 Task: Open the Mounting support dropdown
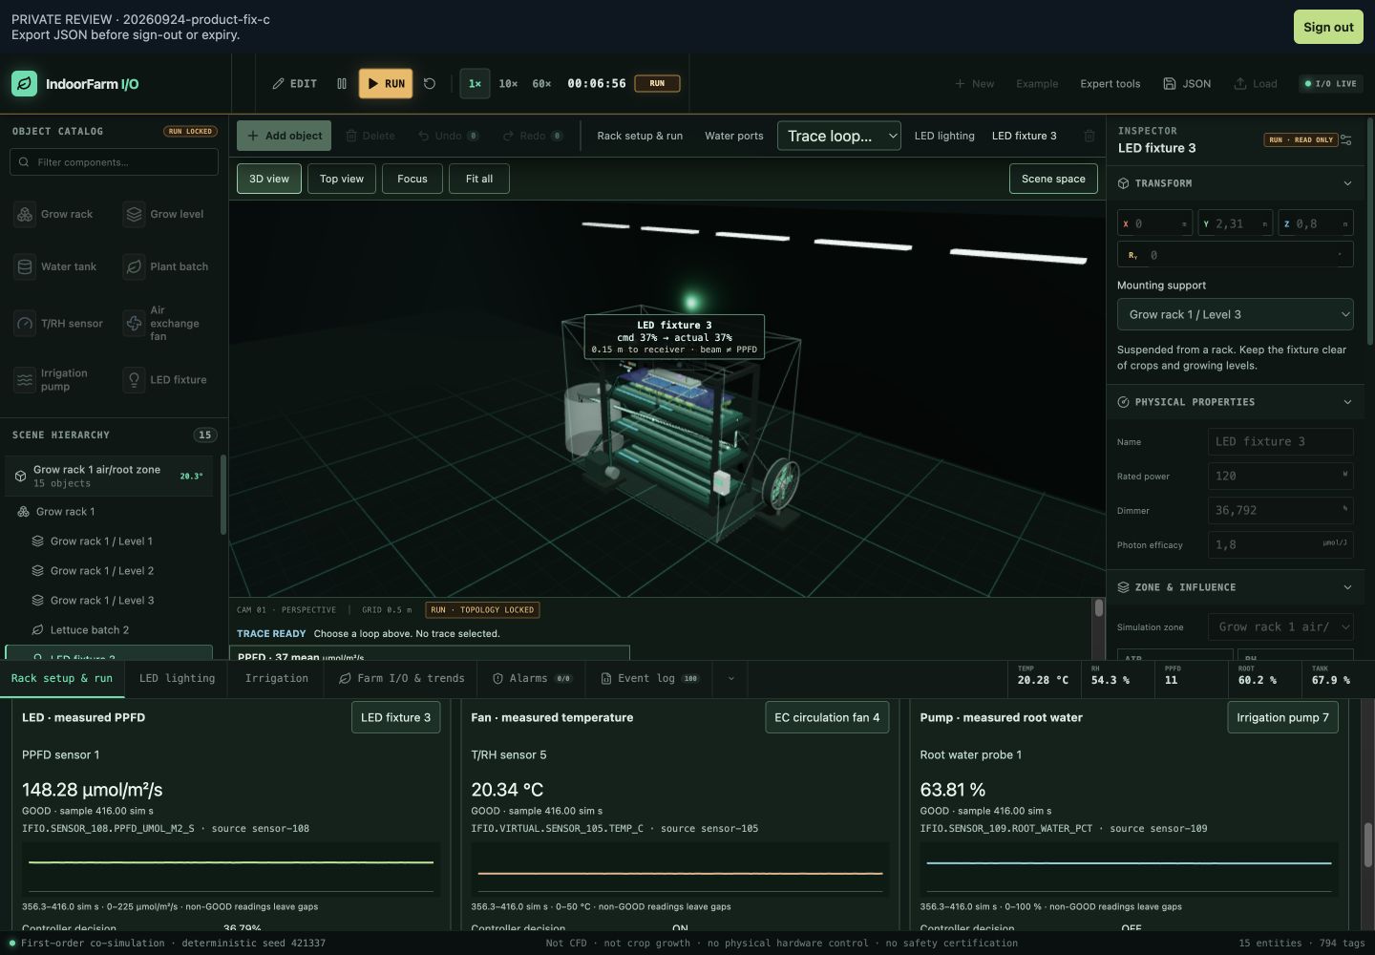point(1236,314)
